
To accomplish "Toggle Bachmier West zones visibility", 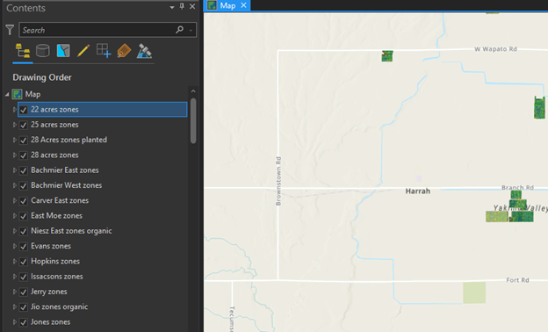I will point(24,185).
